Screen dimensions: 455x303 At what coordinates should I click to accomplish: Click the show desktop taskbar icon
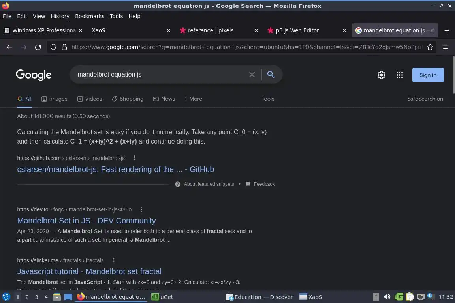coord(68,297)
